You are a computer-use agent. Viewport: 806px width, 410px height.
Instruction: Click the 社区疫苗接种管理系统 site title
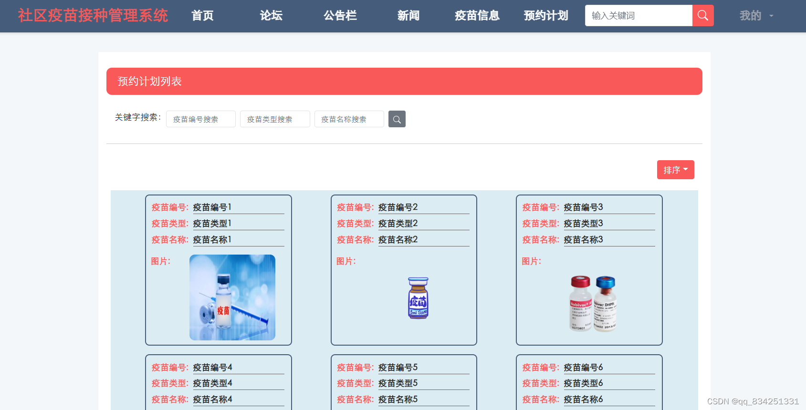pos(93,16)
